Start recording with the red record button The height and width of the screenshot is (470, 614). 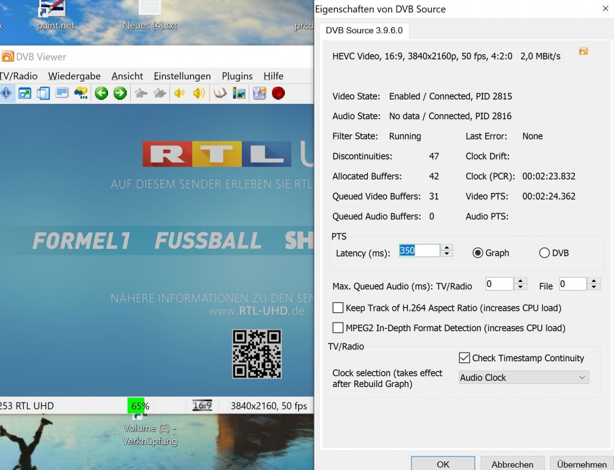pos(278,93)
